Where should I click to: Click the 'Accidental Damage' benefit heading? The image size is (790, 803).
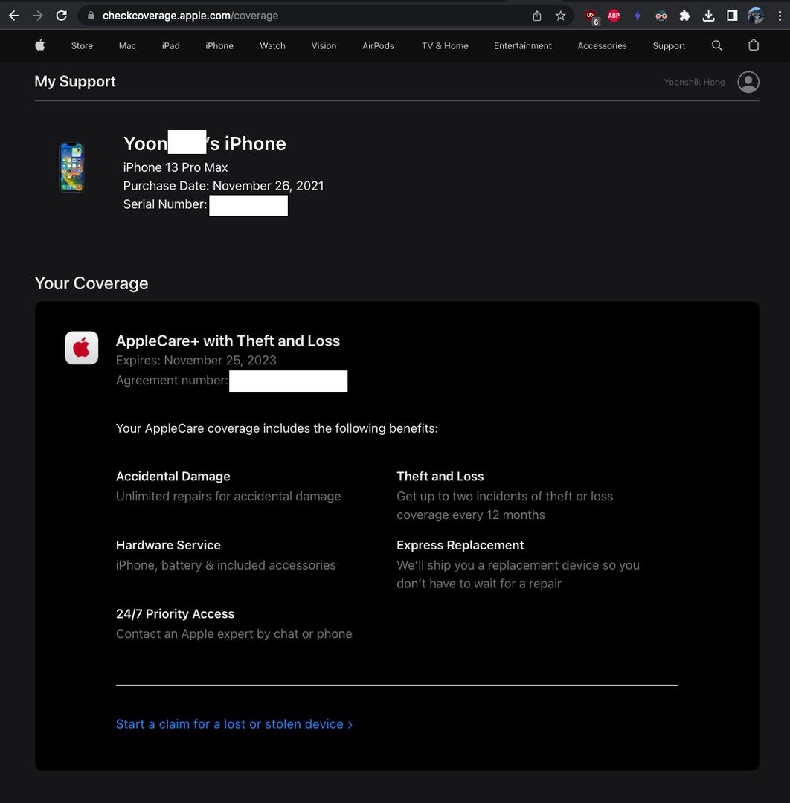[173, 477]
